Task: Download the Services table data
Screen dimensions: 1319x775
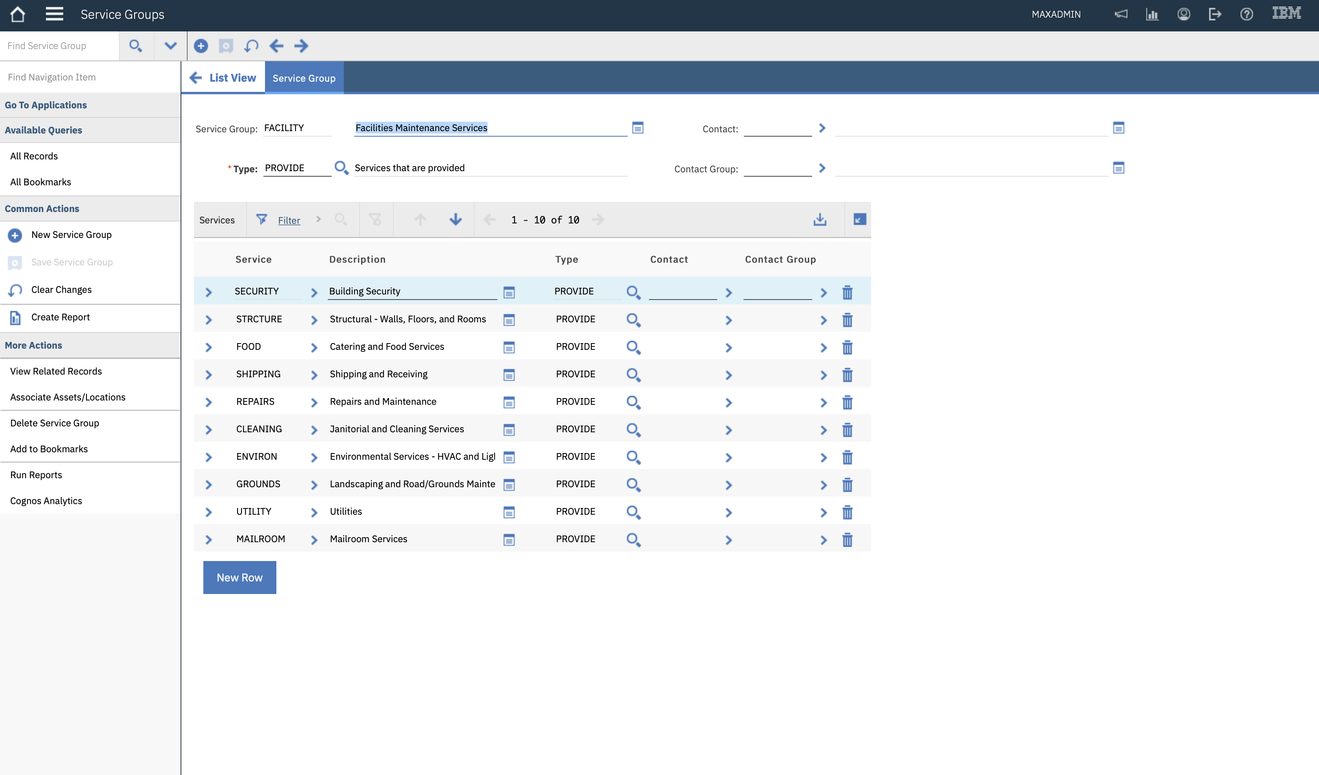Action: [x=820, y=219]
